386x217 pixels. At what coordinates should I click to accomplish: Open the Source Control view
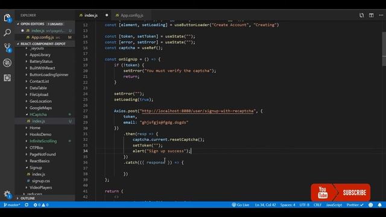coord(7,48)
